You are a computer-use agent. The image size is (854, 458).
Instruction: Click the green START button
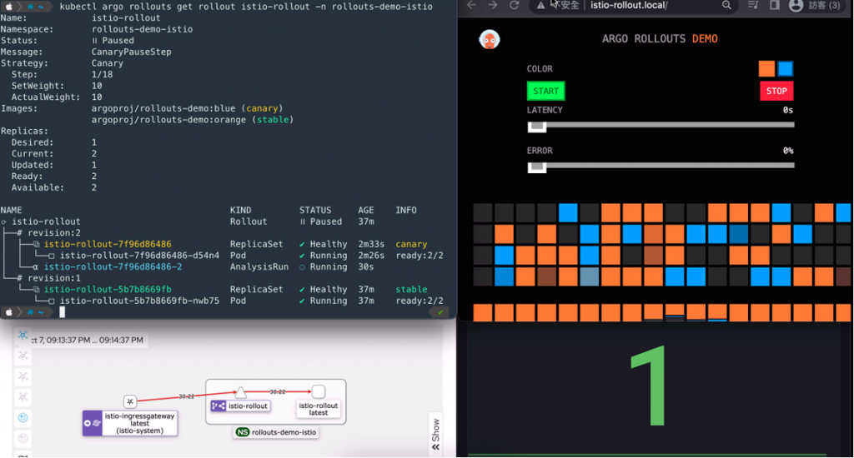tap(545, 91)
